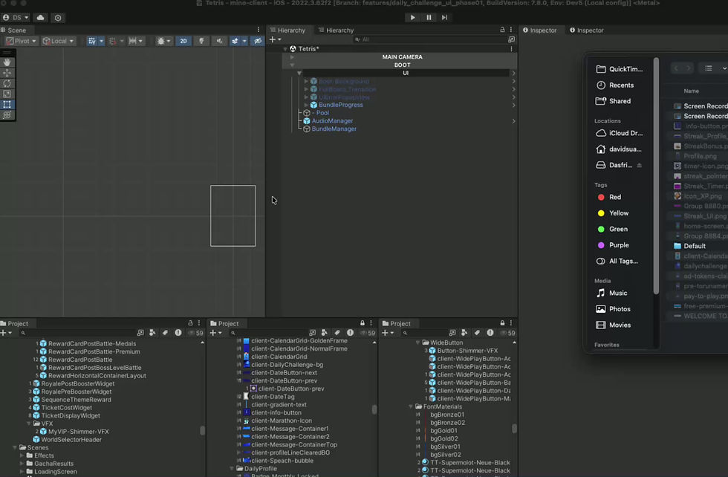Open Unity Cloud services icon
The height and width of the screenshot is (477, 728).
pyautogui.click(x=40, y=18)
